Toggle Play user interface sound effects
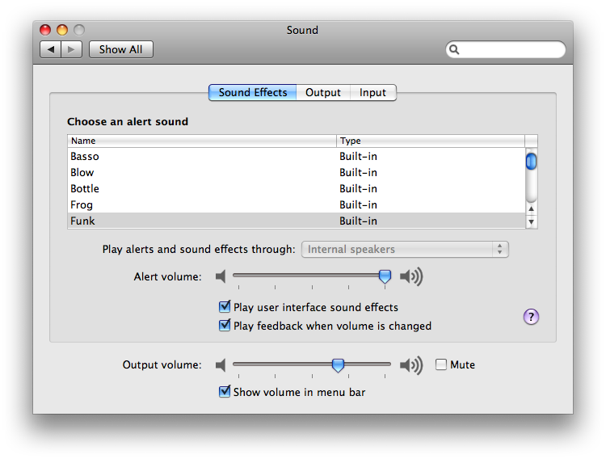Image resolution: width=606 pixels, height=459 pixels. pos(225,306)
